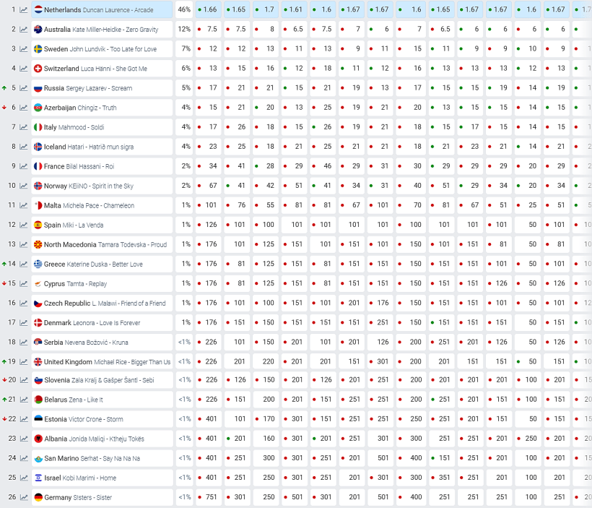Open the France odds history chart icon
The image size is (592, 508).
click(x=23, y=166)
